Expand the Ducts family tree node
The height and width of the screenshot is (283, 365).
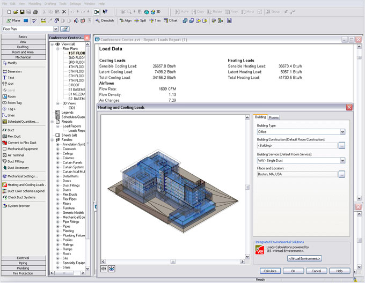coord(58,190)
